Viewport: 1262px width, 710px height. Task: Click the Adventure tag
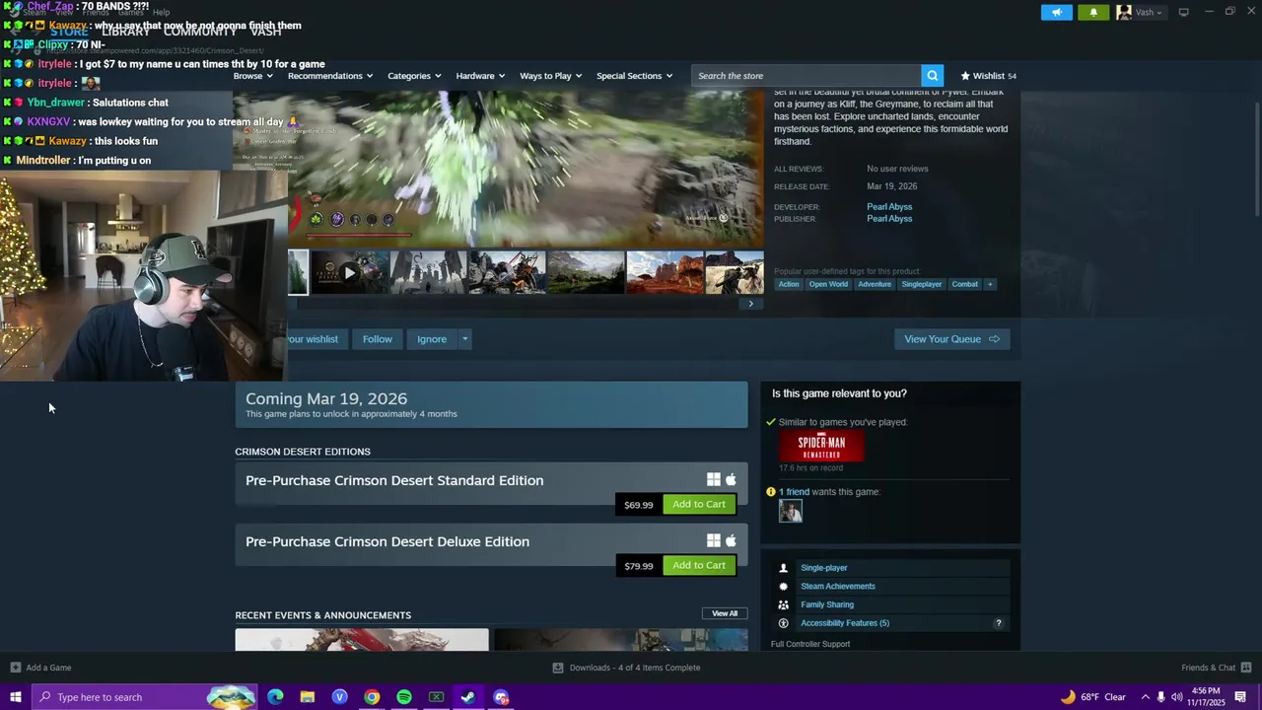click(875, 284)
